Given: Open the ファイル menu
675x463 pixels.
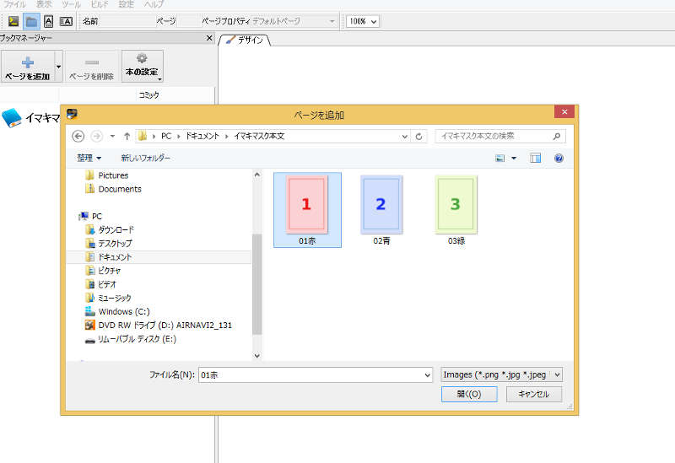Looking at the screenshot, I should [x=14, y=4].
